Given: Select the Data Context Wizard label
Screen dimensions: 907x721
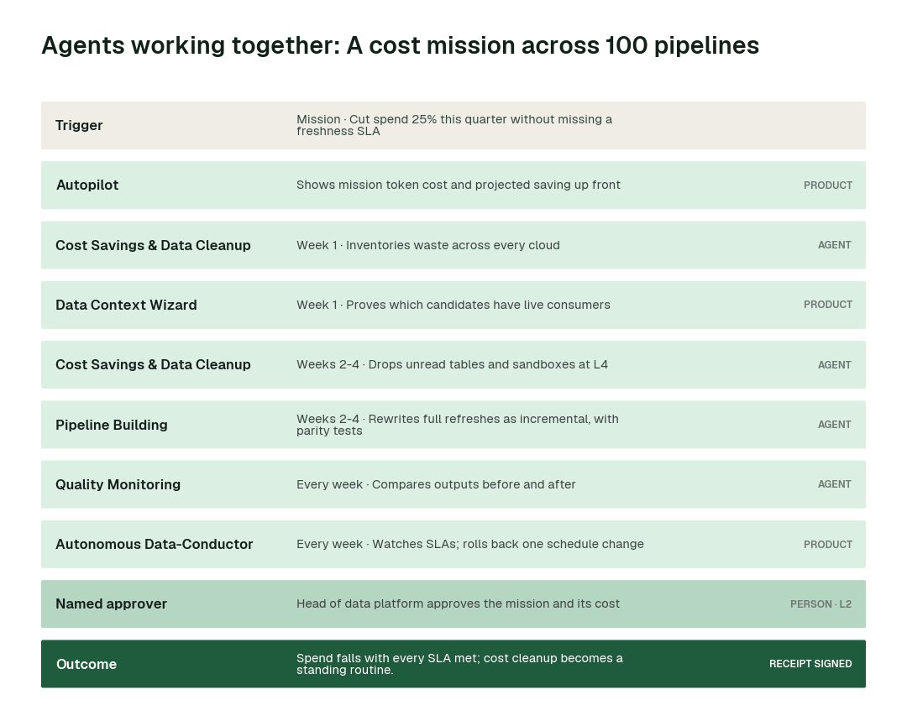Looking at the screenshot, I should pos(126,305).
